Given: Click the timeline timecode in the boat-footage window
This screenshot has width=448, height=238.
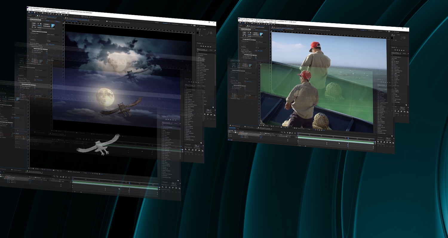Looking at the screenshot, I should (x=232, y=128).
